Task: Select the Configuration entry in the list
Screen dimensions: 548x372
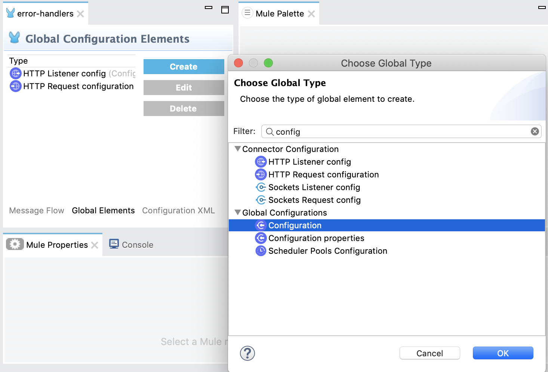Action: click(x=295, y=225)
